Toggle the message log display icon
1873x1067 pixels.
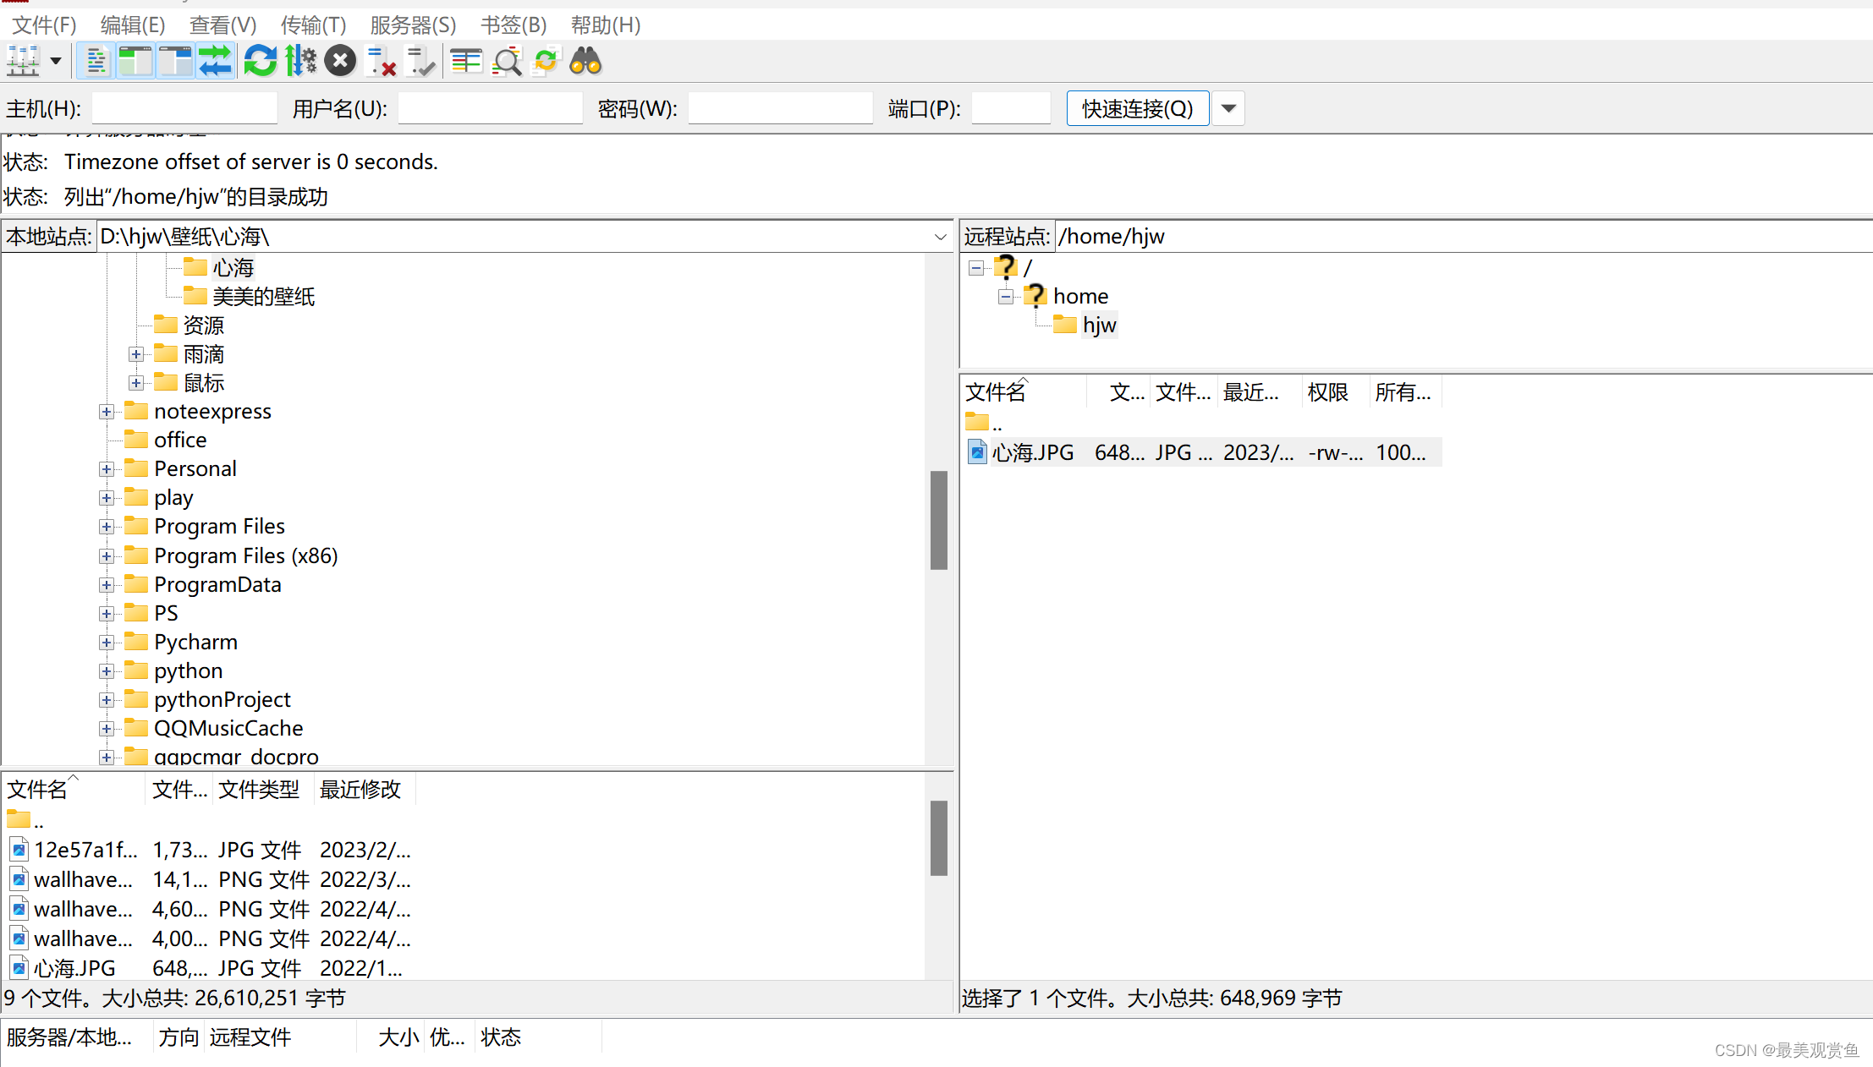[x=96, y=62]
